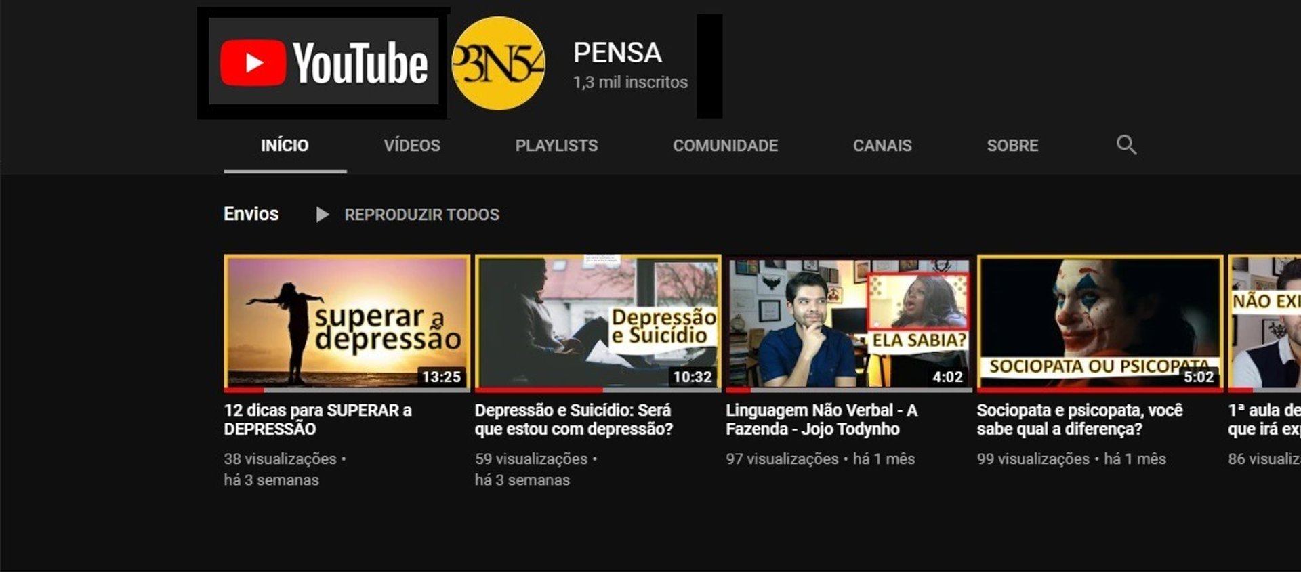The image size is (1301, 573).
Task: Open the 'superar a depressão' video thumbnail
Action: pyautogui.click(x=347, y=323)
